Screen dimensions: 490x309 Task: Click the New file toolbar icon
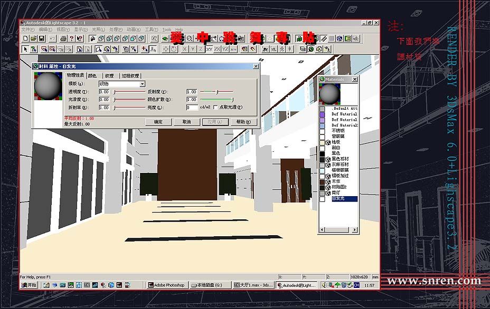tap(26, 38)
